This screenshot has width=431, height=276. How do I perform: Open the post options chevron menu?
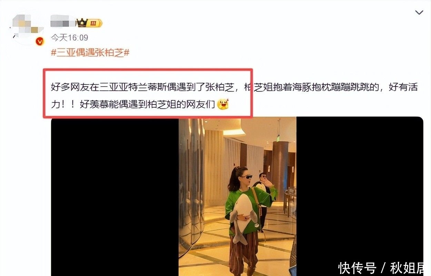click(419, 13)
